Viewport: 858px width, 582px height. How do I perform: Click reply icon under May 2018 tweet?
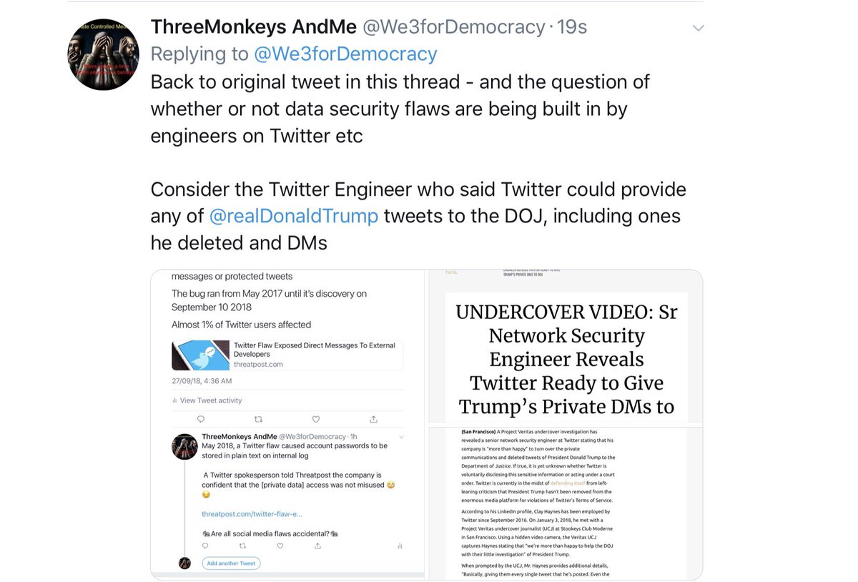point(207,546)
